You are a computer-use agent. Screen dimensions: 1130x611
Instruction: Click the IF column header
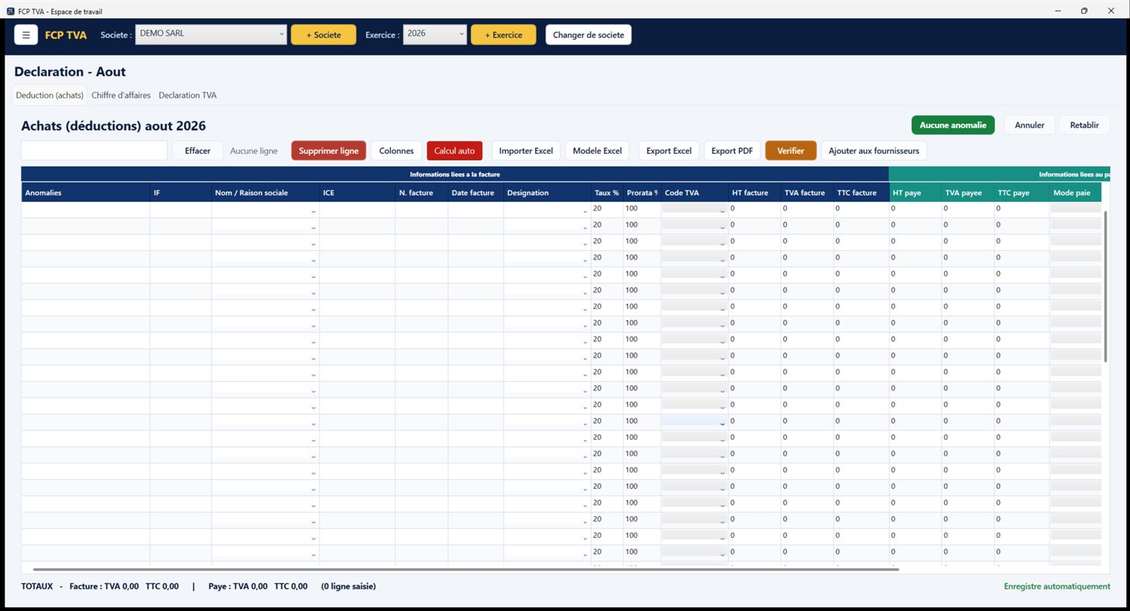pyautogui.click(x=181, y=193)
